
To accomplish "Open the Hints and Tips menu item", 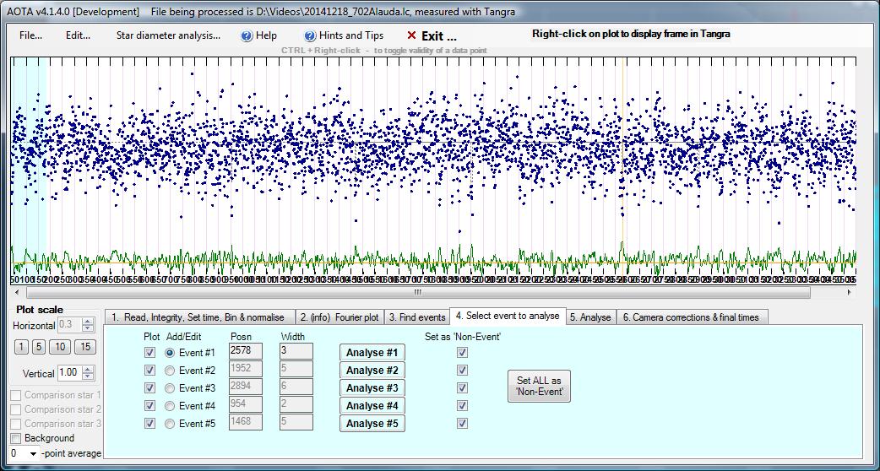I will coord(344,35).
